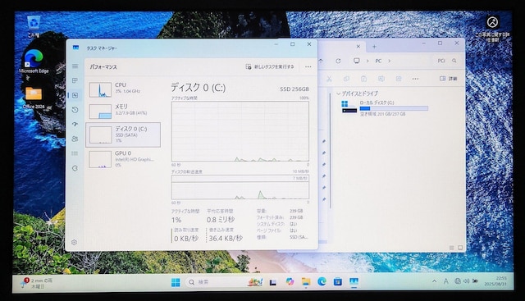Add a new File Explorer tab
This screenshot has height=301, width=525.
coord(374,47)
